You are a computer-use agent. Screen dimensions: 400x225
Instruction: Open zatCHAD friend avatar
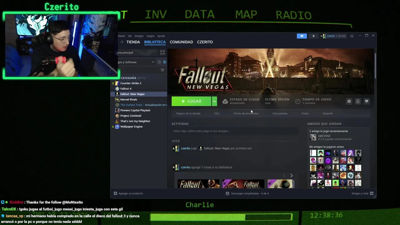tap(313, 137)
